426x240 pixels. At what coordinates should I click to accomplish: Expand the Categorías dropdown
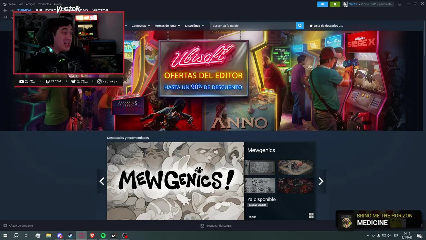point(140,26)
